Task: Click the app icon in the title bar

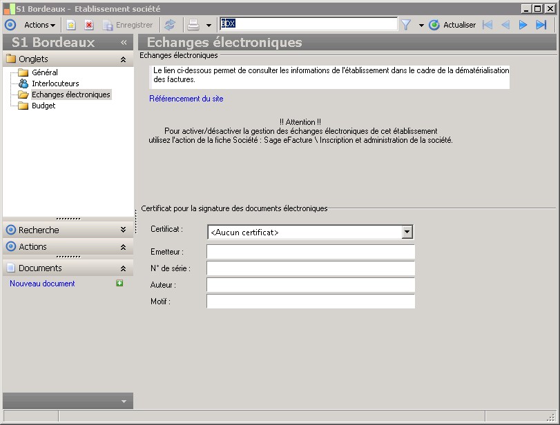Action: 9,9
